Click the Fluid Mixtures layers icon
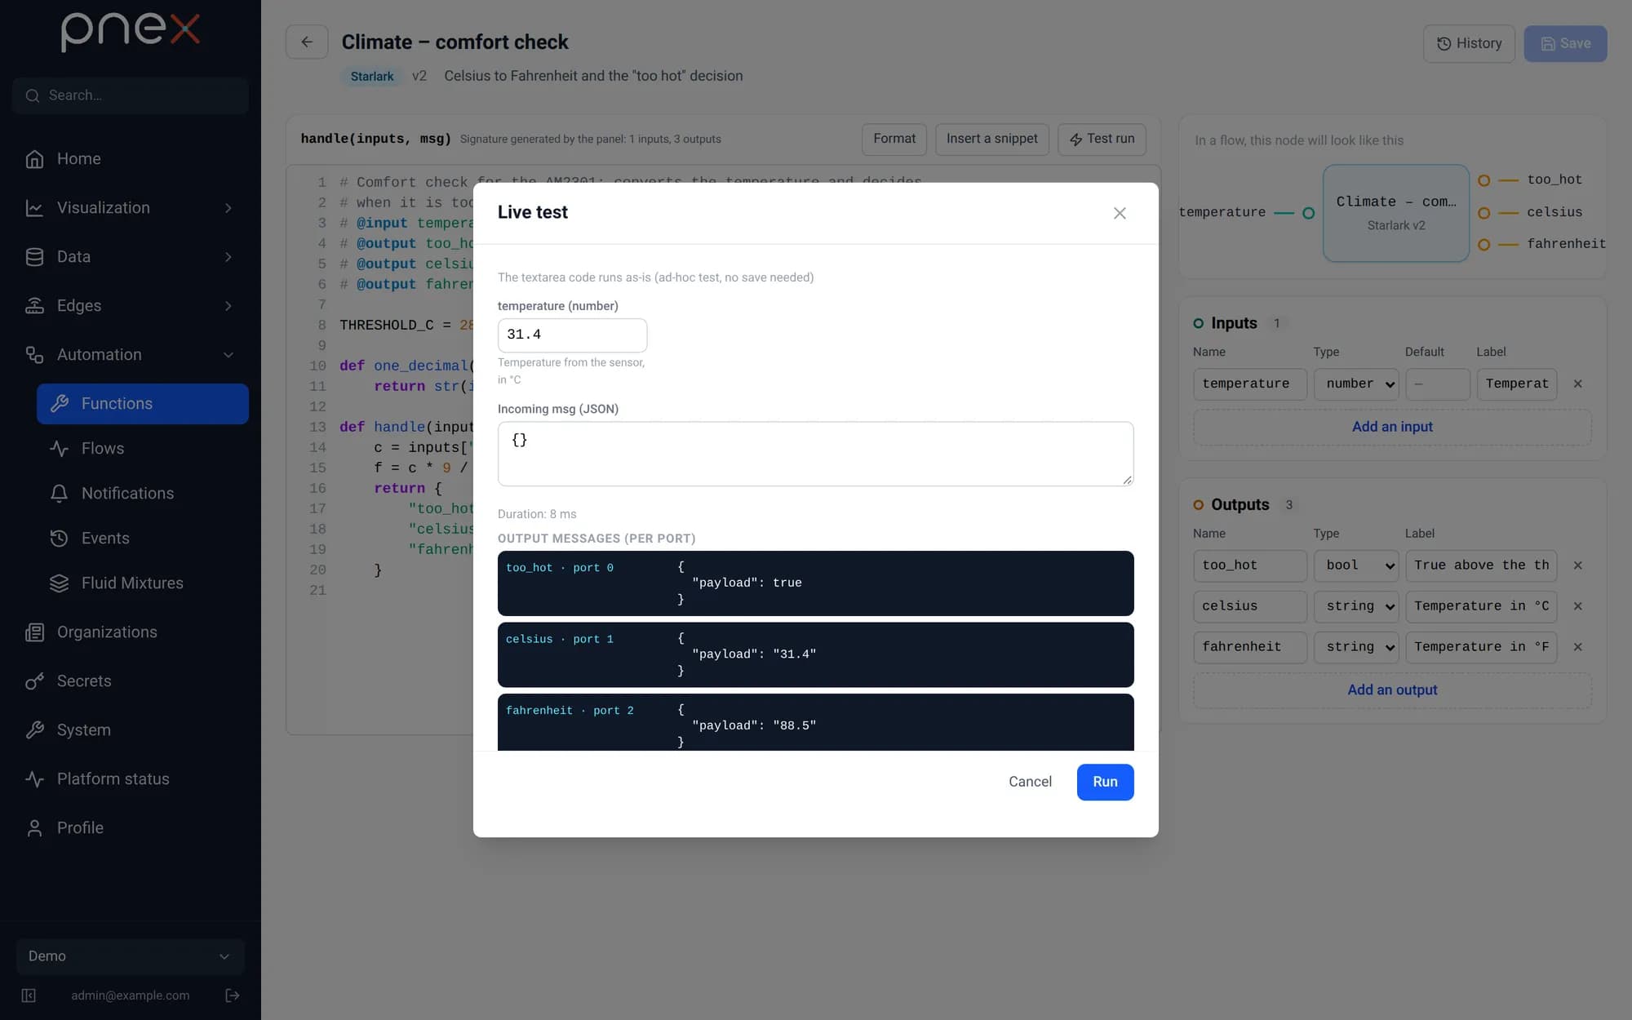Screen dimensions: 1632x1020 pos(59,583)
